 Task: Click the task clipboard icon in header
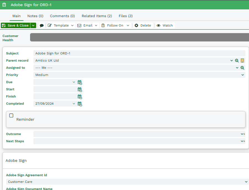[4, 5]
